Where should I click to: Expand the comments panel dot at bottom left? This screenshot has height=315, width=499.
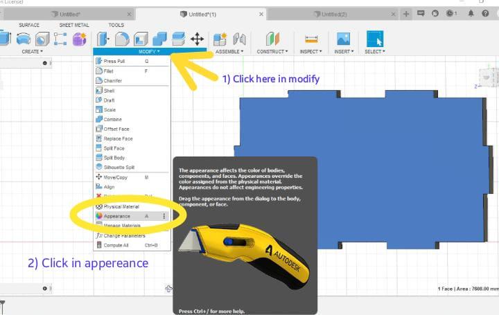tap(45, 288)
